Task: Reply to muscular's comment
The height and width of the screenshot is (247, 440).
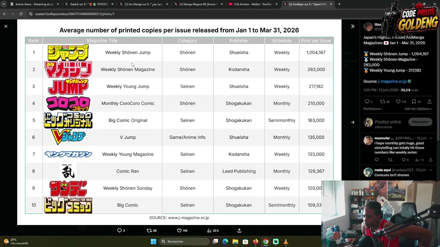Action: (x=377, y=160)
